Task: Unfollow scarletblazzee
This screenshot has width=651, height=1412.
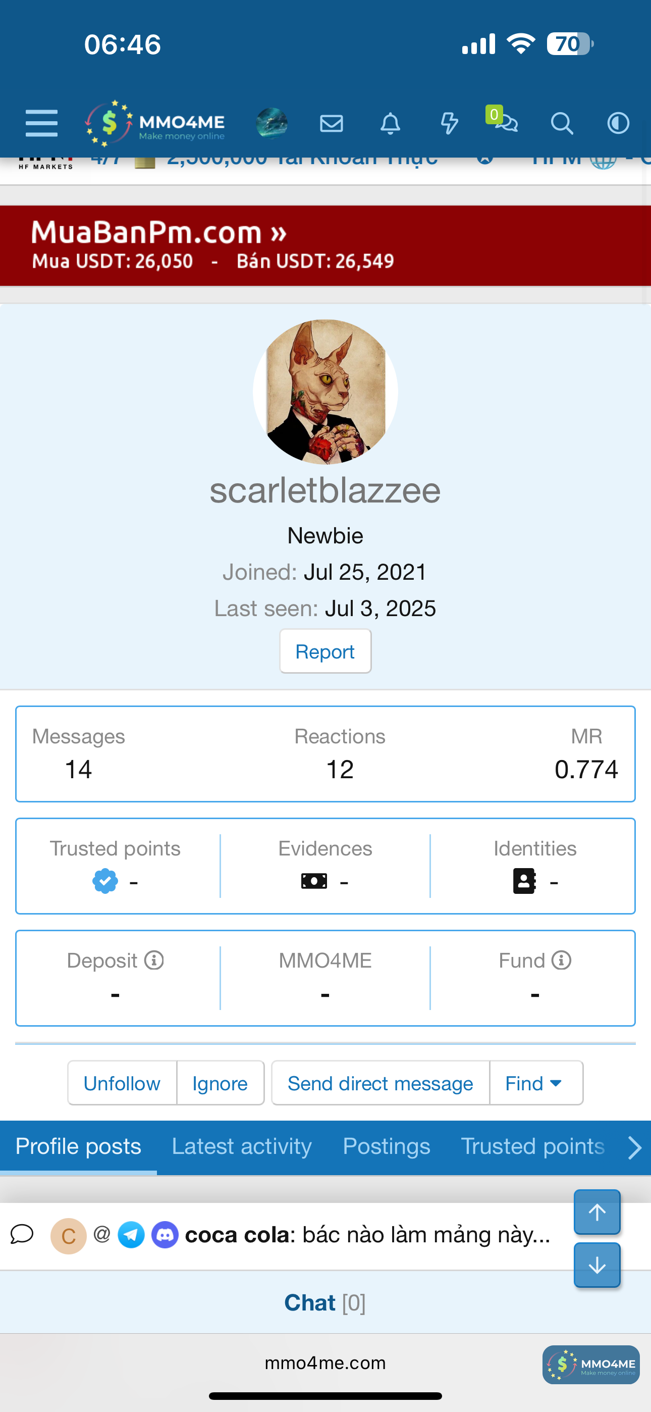Action: coord(122,1083)
